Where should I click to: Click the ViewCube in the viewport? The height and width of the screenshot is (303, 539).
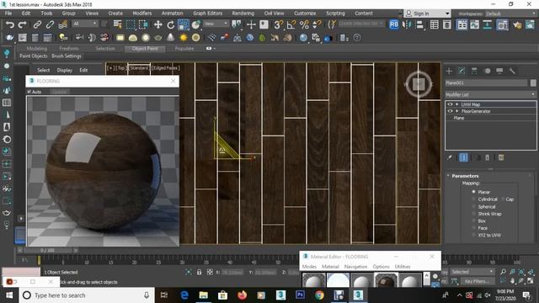pos(419,84)
